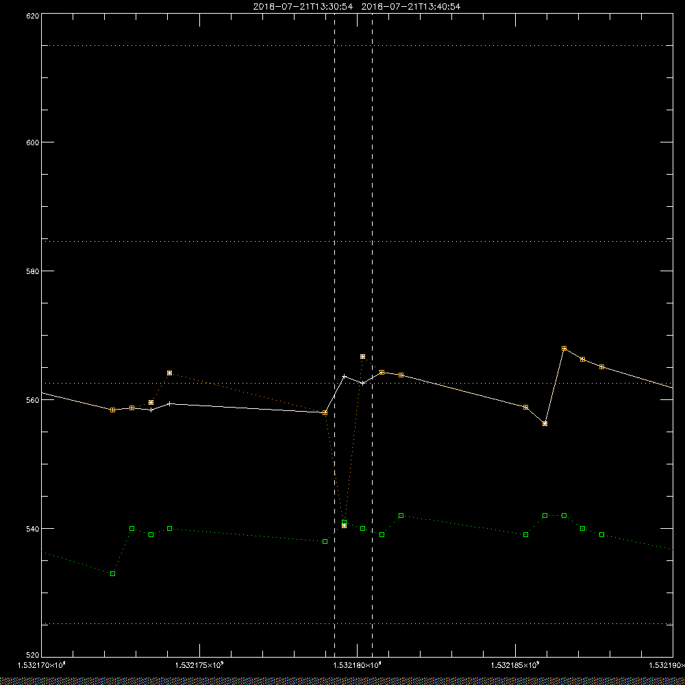Click the lowest horizontal dotted threshold line
This screenshot has width=685, height=685.
pos(357,624)
